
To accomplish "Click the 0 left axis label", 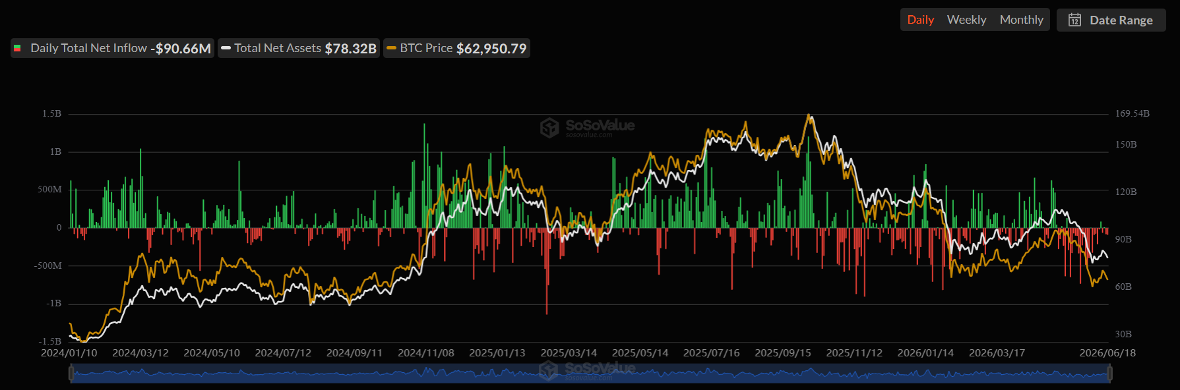I will (59, 228).
